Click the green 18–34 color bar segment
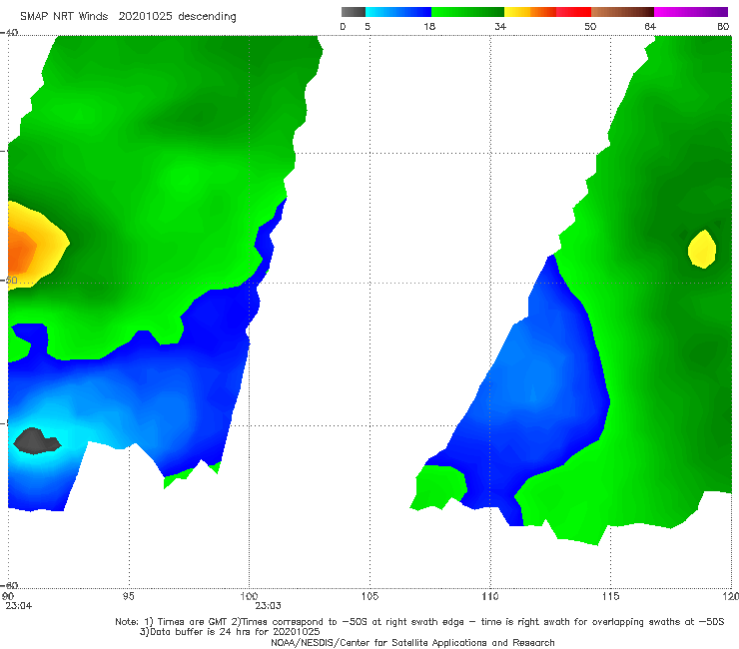The height and width of the screenshot is (649, 739). coord(467,12)
